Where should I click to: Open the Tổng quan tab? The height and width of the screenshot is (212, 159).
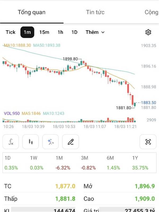click(x=32, y=12)
